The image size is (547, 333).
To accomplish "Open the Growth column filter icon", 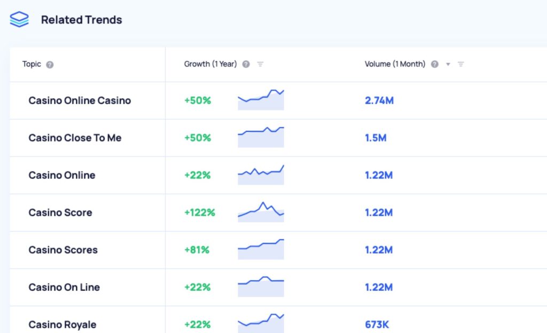I will pos(260,64).
